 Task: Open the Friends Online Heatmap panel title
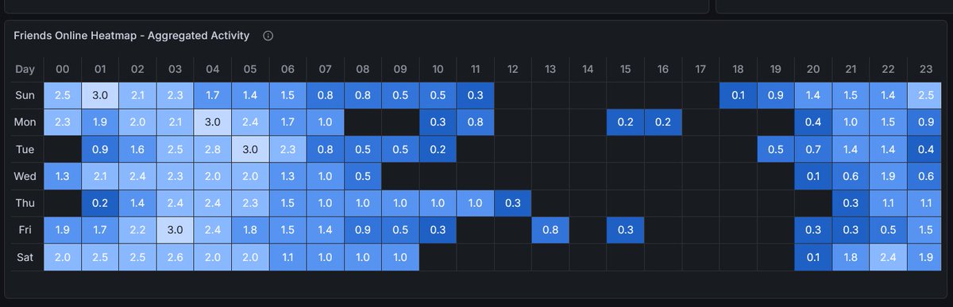[x=132, y=36]
